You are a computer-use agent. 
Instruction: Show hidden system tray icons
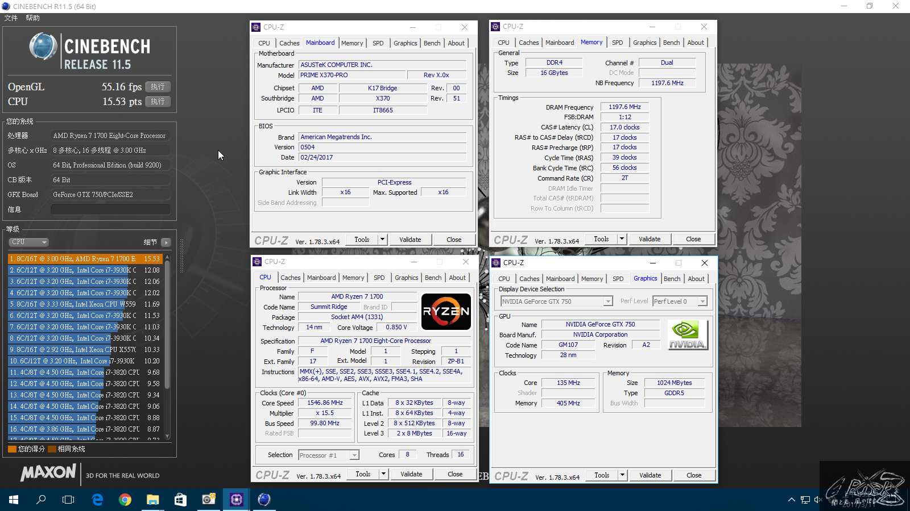pyautogui.click(x=791, y=500)
